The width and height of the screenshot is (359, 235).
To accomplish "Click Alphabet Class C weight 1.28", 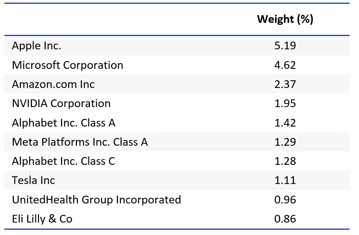I will [285, 161].
